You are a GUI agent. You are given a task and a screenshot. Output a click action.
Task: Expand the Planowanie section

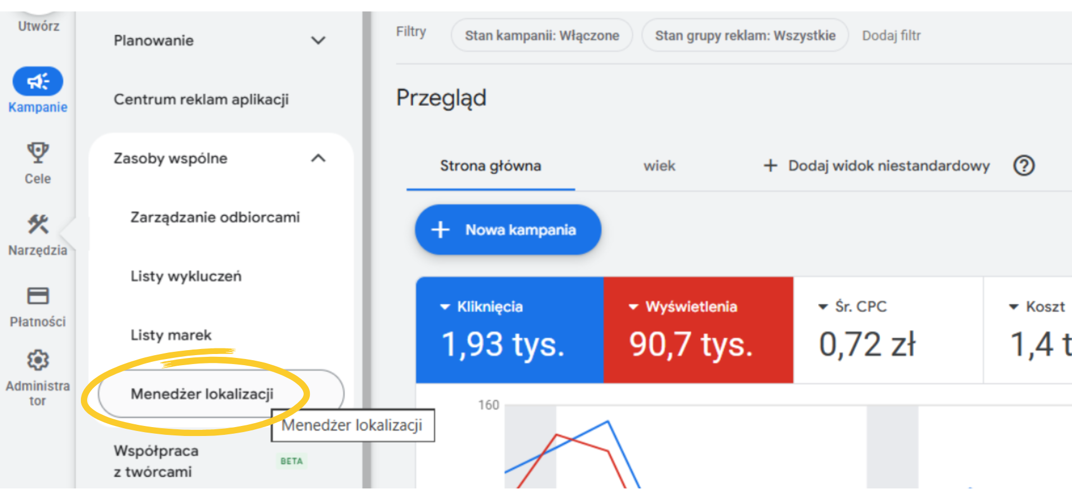point(318,41)
